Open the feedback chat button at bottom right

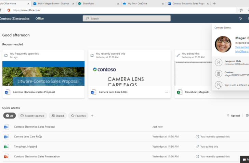pos(245,159)
